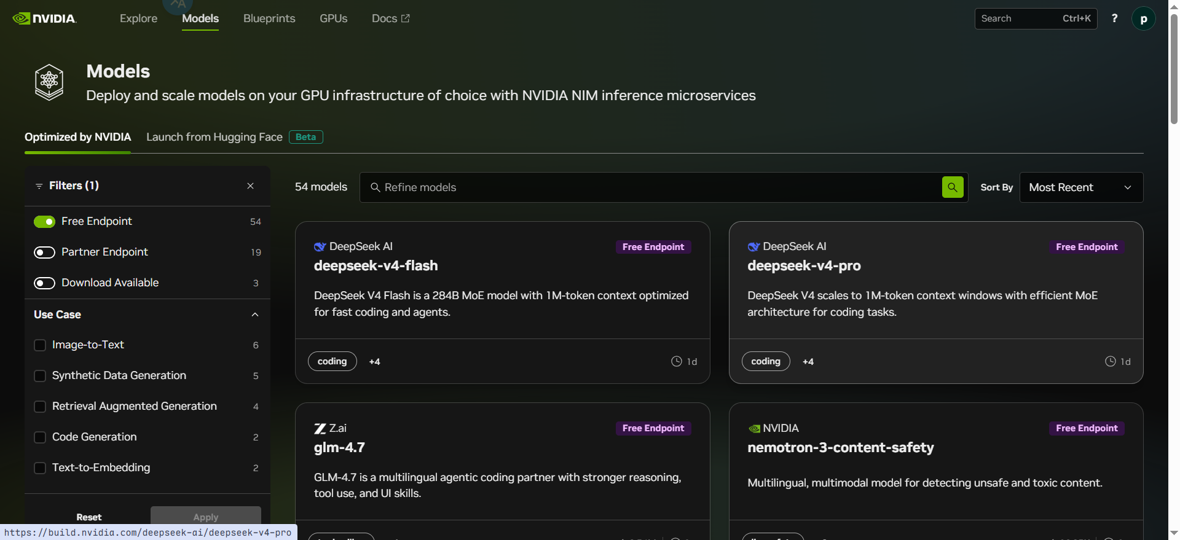Viewport: 1180px width, 540px height.
Task: Enable the Download Available toggle
Action: click(x=44, y=283)
